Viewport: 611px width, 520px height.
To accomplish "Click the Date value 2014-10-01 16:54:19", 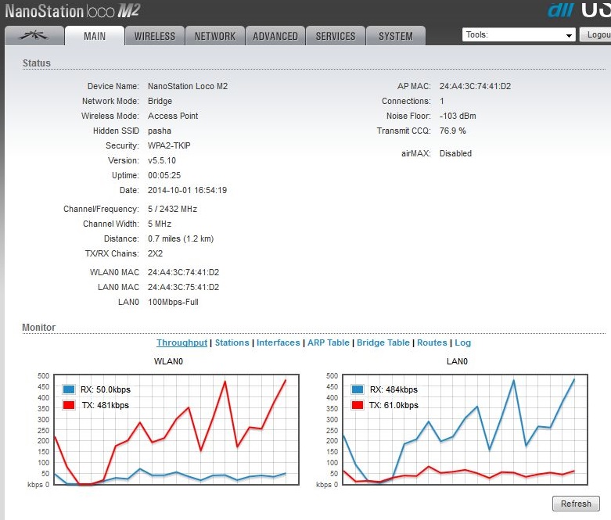I will pyautogui.click(x=187, y=190).
